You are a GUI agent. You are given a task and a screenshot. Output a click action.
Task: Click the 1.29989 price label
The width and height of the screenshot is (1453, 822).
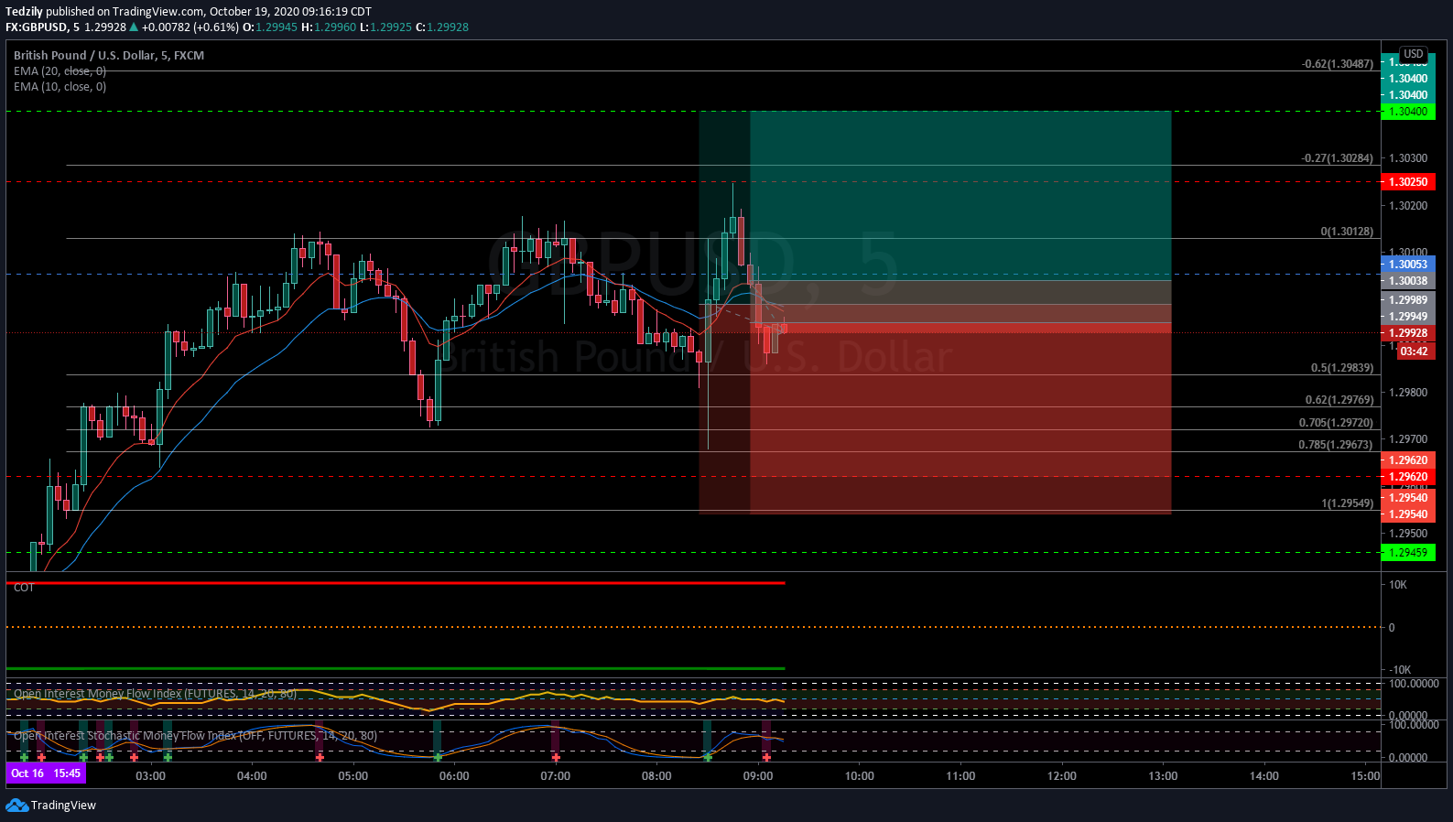(1408, 300)
